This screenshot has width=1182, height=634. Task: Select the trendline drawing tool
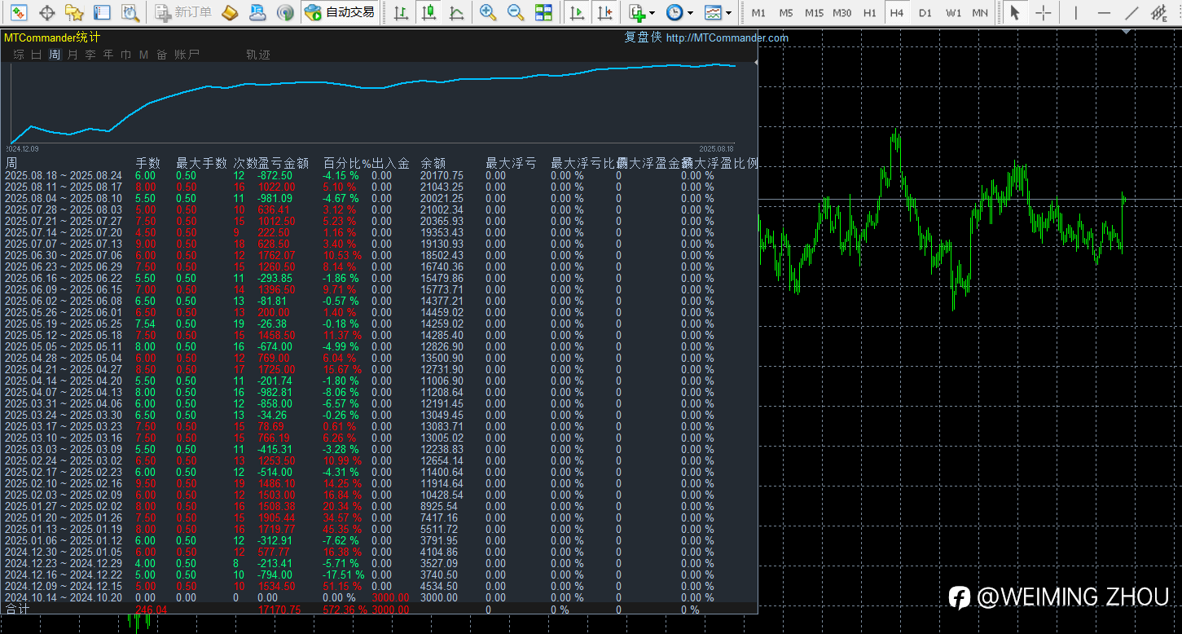click(x=1131, y=12)
